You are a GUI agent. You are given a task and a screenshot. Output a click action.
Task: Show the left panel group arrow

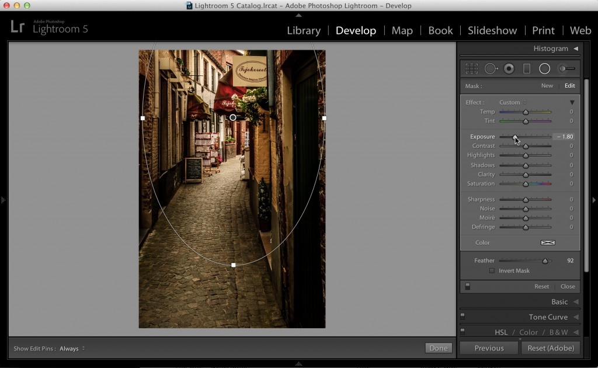pyautogui.click(x=3, y=200)
